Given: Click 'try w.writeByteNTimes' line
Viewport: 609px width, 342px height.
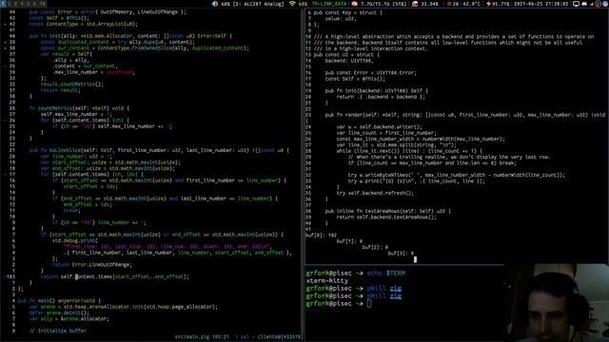Looking at the screenshot, I should tap(457, 175).
